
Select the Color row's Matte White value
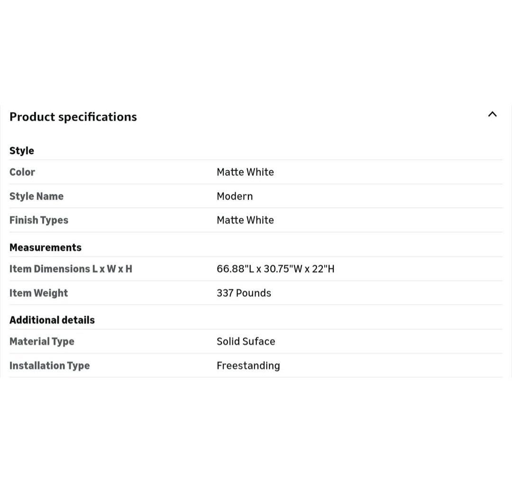point(245,172)
